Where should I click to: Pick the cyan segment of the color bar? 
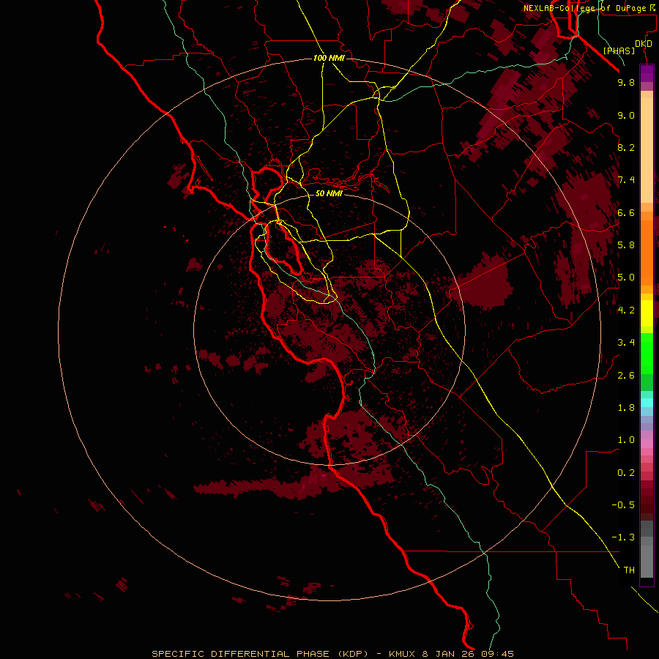(647, 403)
